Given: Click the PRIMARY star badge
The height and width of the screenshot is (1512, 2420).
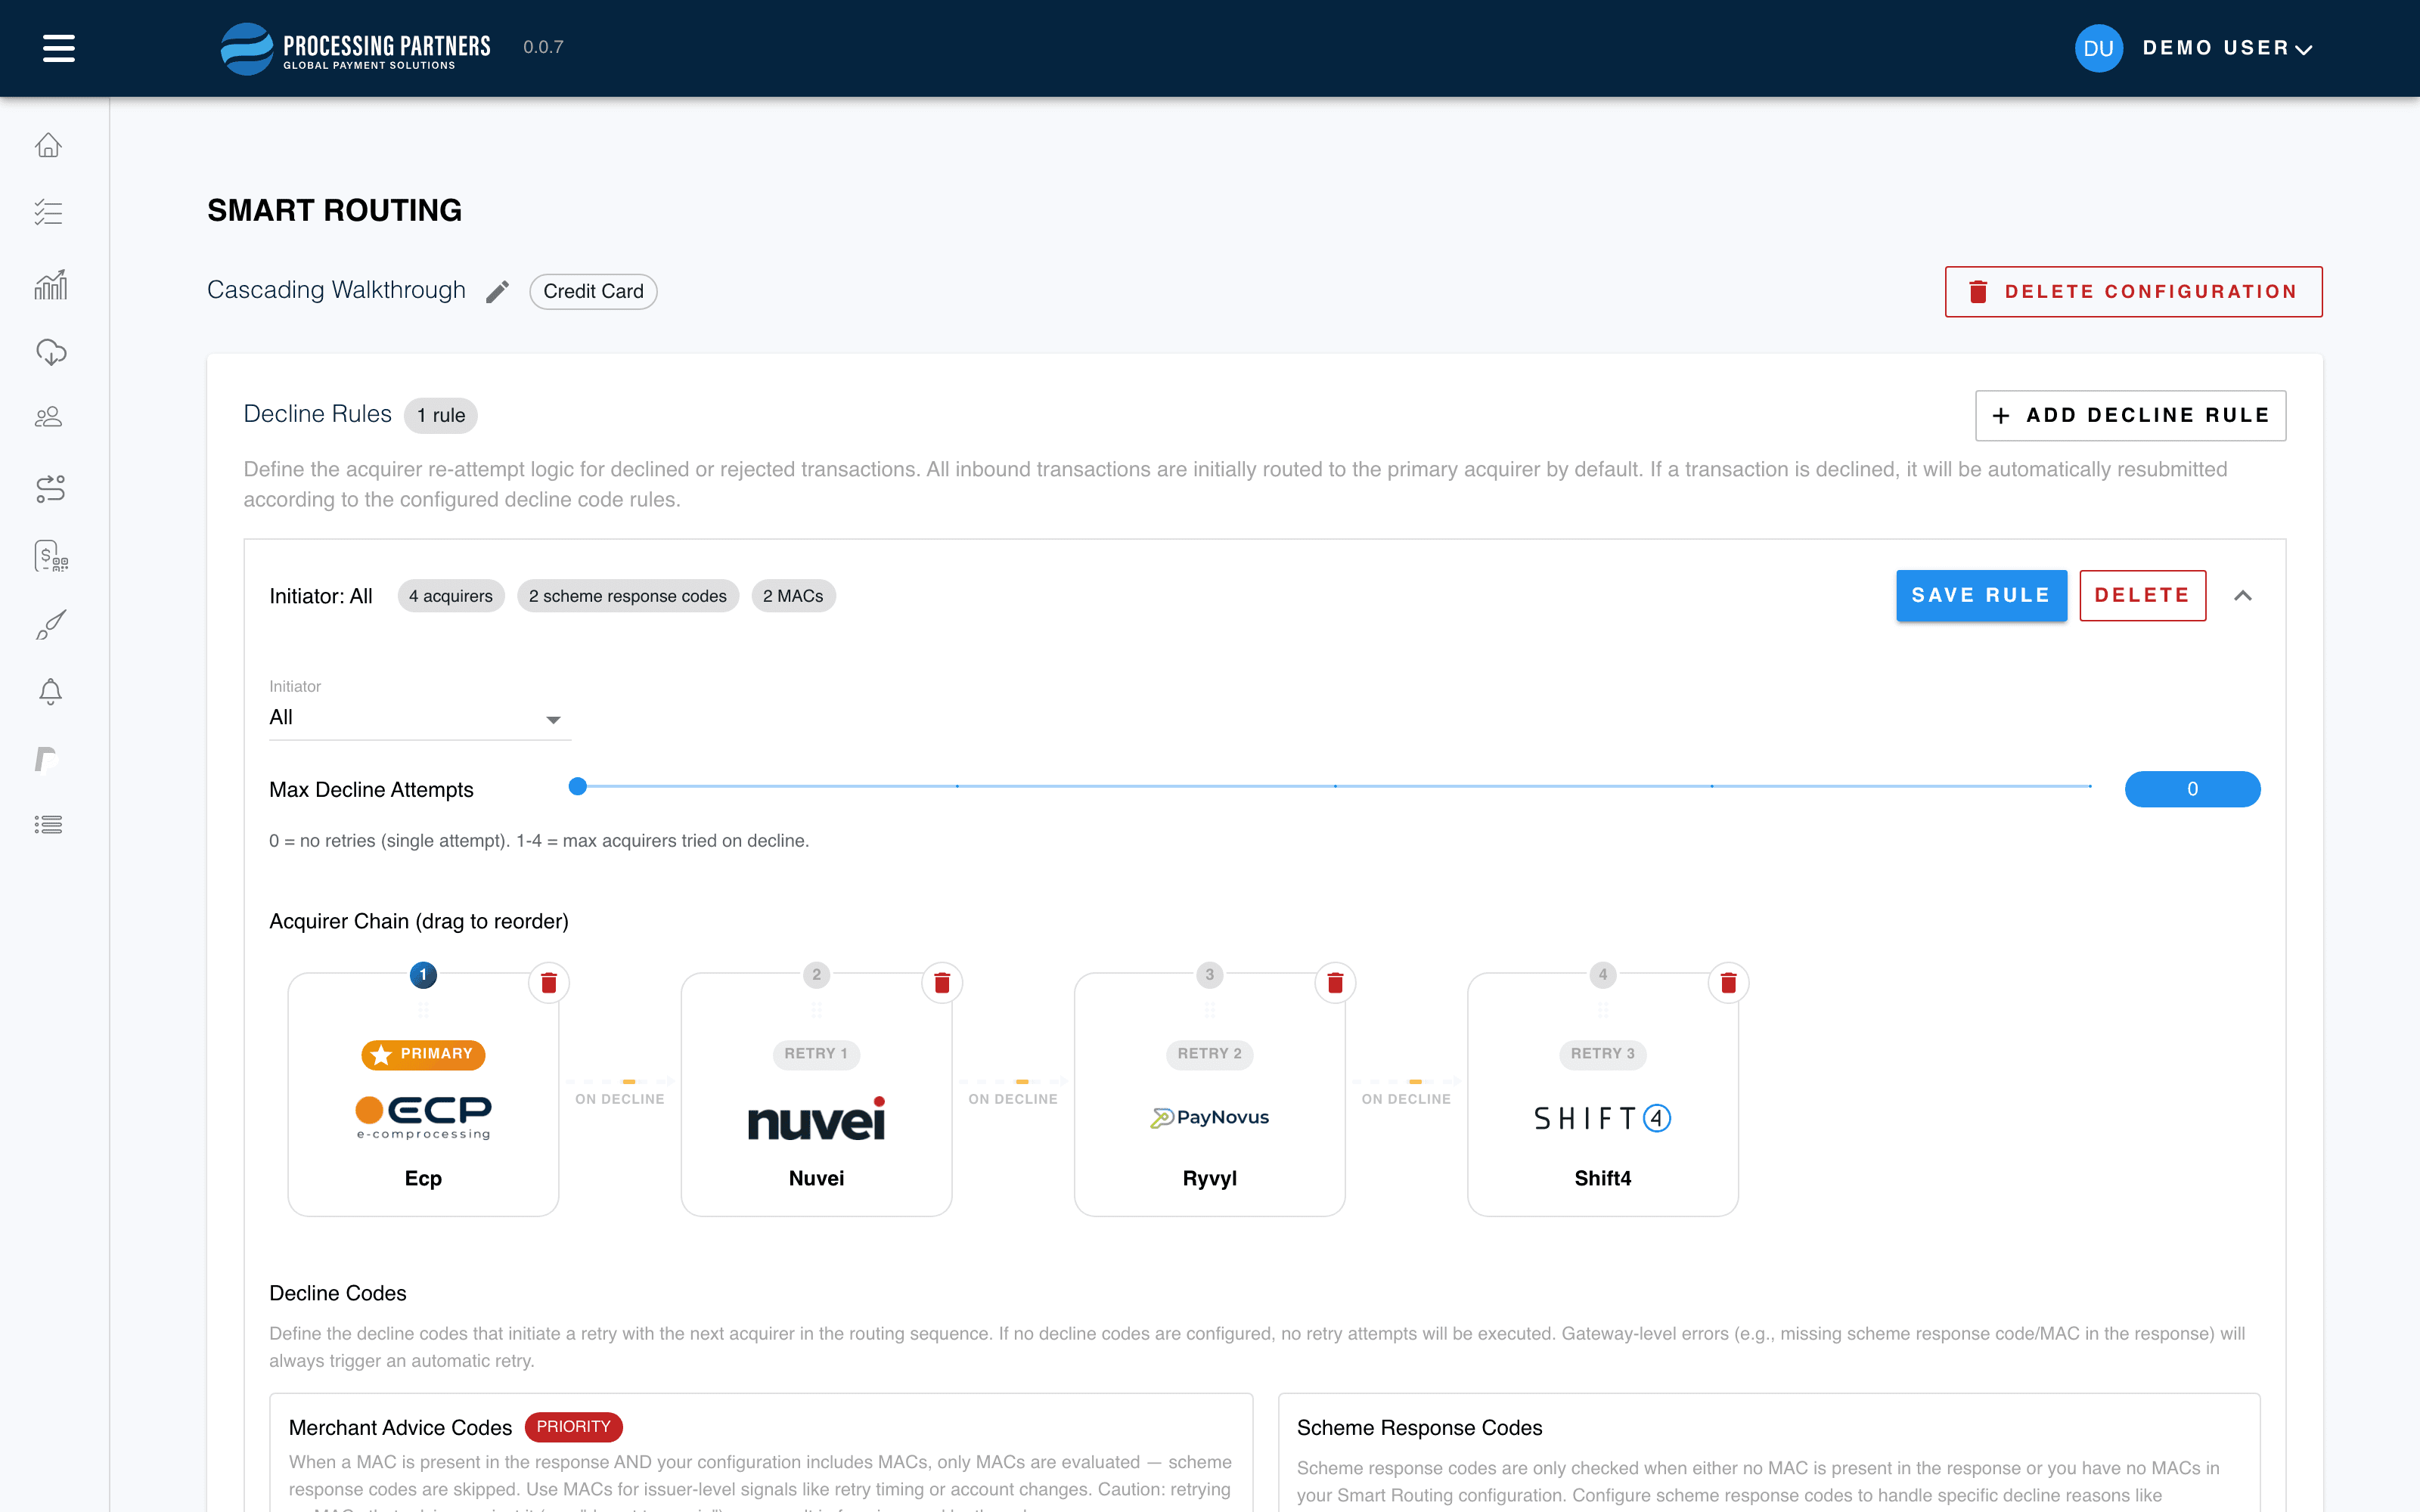Looking at the screenshot, I should (x=423, y=1054).
